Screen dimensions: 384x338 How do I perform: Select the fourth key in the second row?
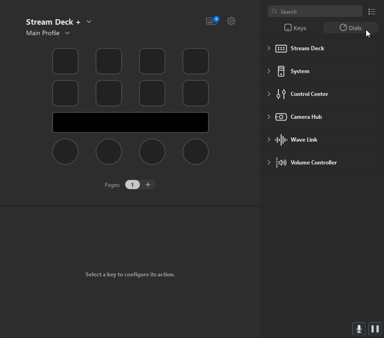(196, 93)
